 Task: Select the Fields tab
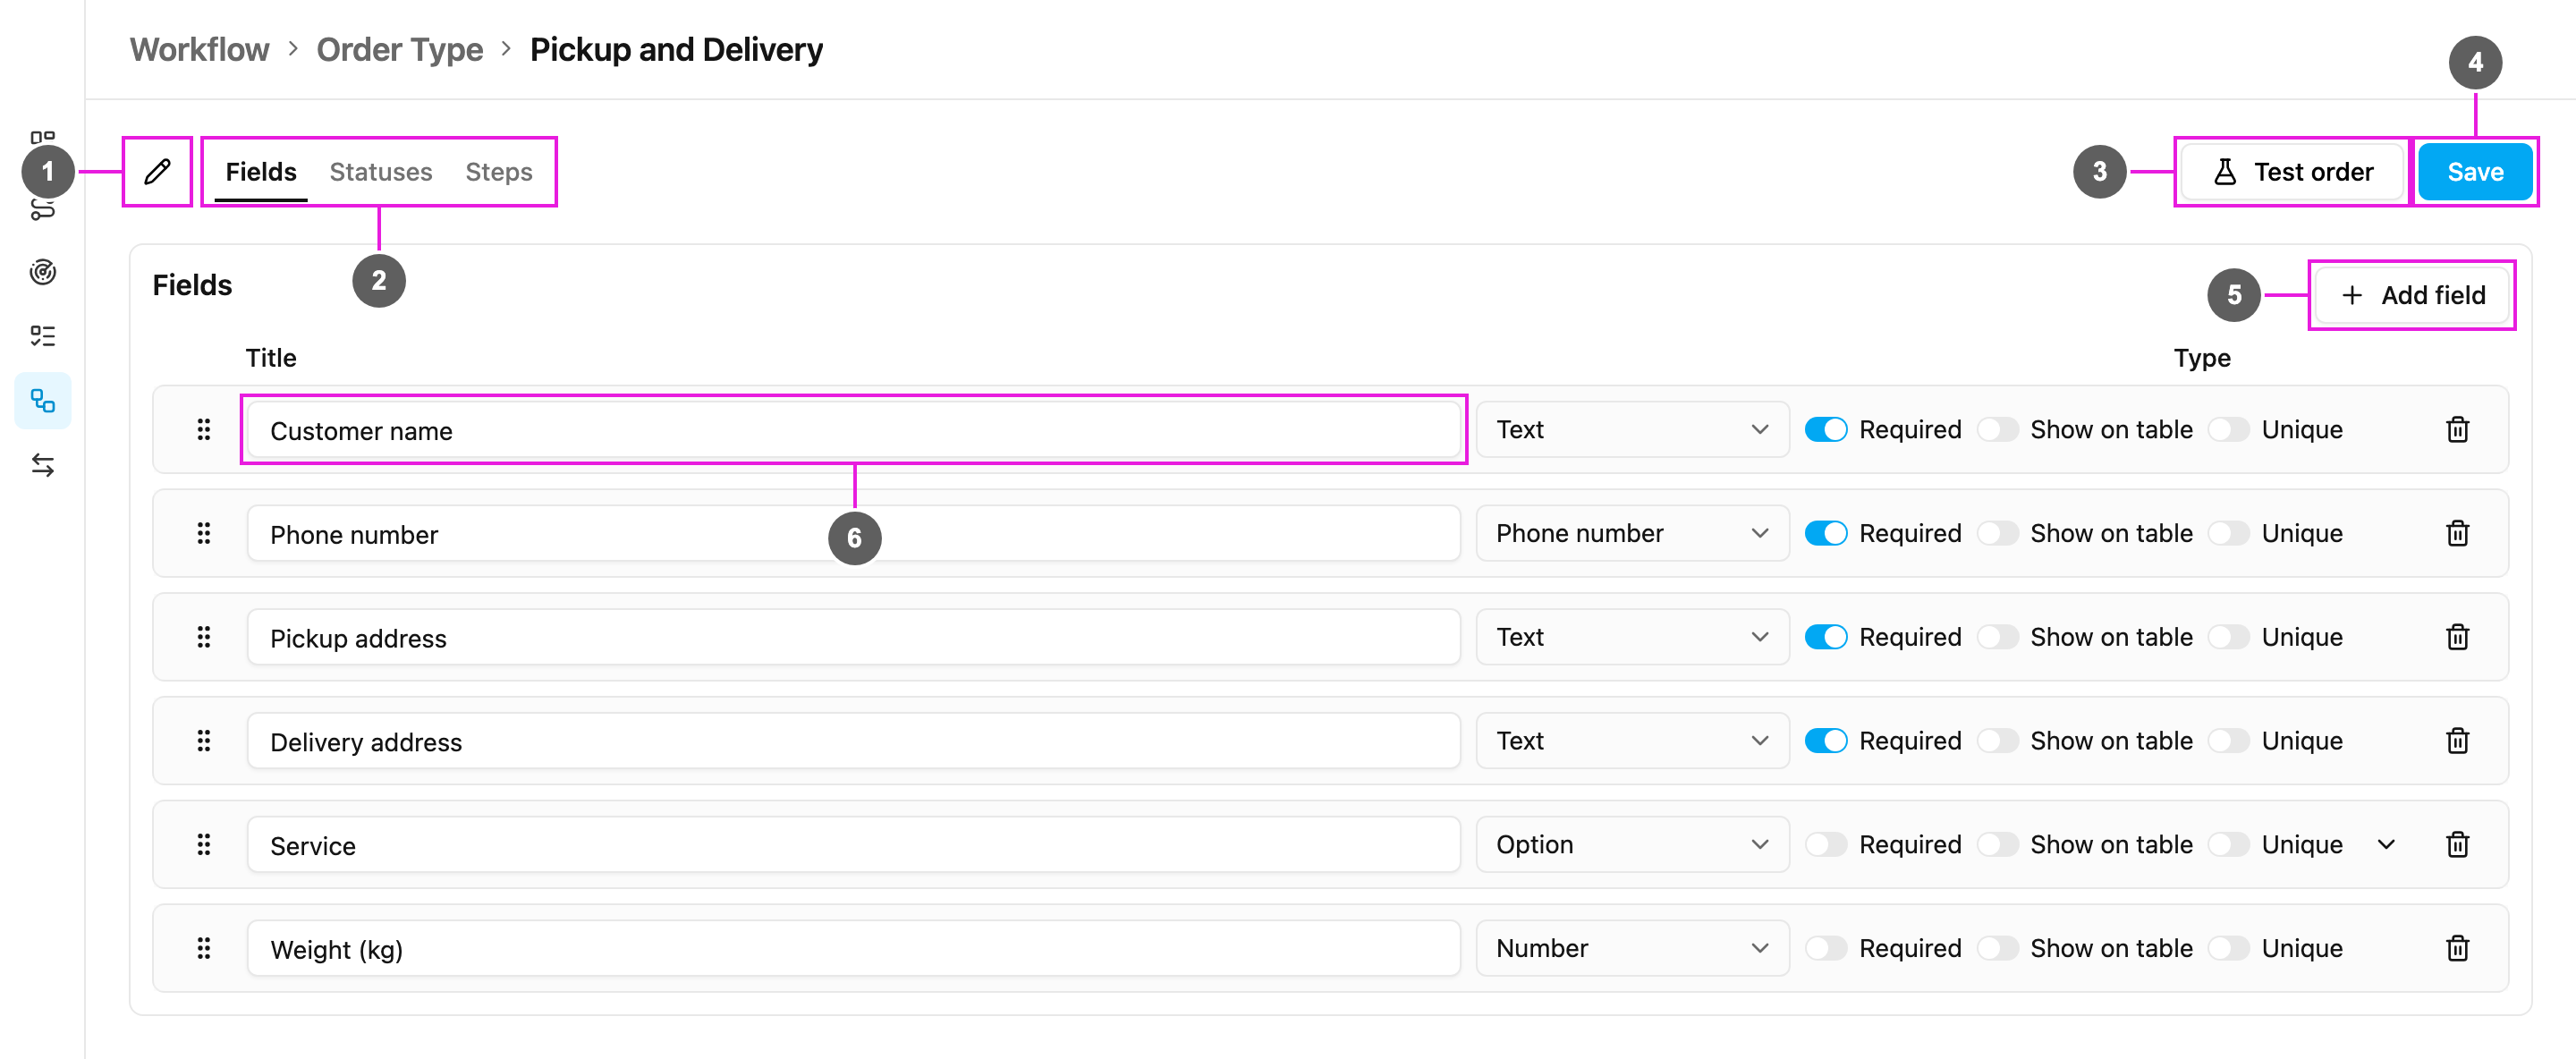coord(261,172)
